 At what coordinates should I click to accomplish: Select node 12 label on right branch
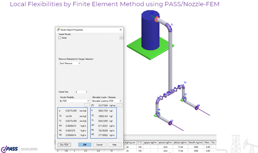tap(185, 94)
